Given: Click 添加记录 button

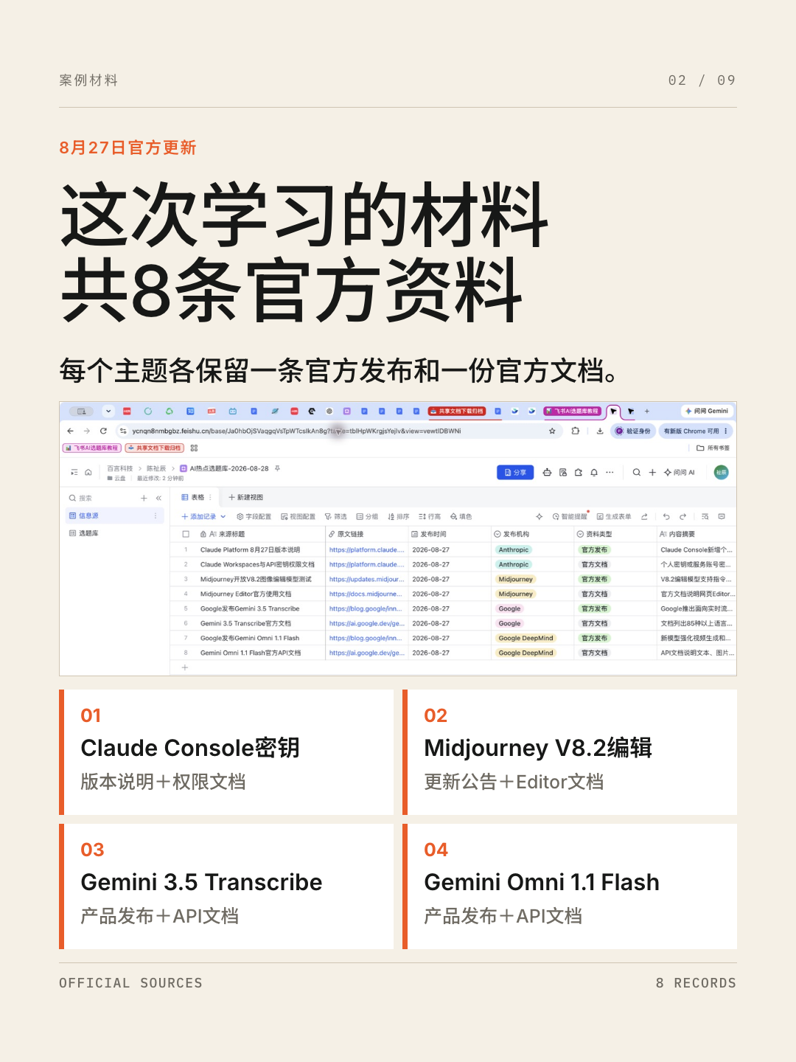Looking at the screenshot, I should (x=199, y=516).
